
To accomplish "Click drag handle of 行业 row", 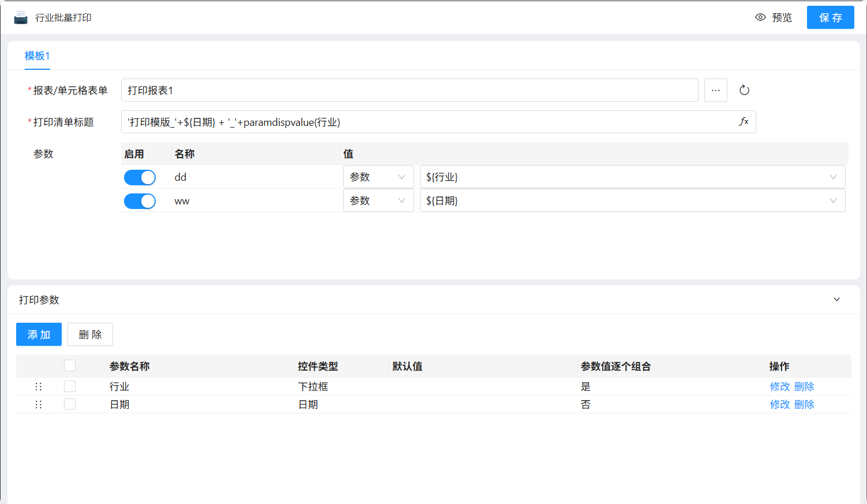I will point(39,387).
